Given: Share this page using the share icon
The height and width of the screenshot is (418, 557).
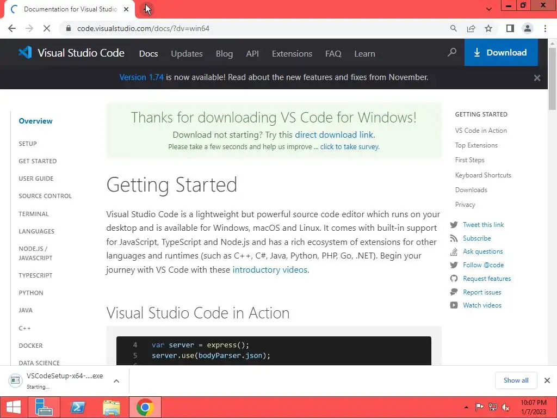Looking at the screenshot, I should 471,28.
